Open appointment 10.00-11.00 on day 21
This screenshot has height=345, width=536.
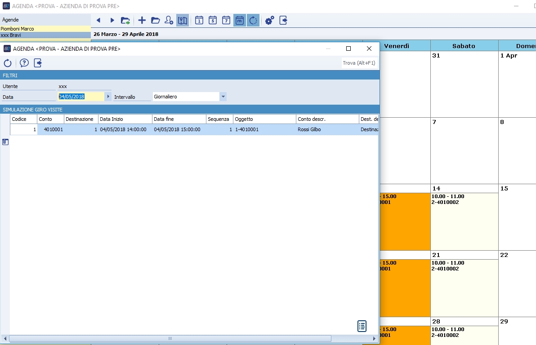coord(464,288)
